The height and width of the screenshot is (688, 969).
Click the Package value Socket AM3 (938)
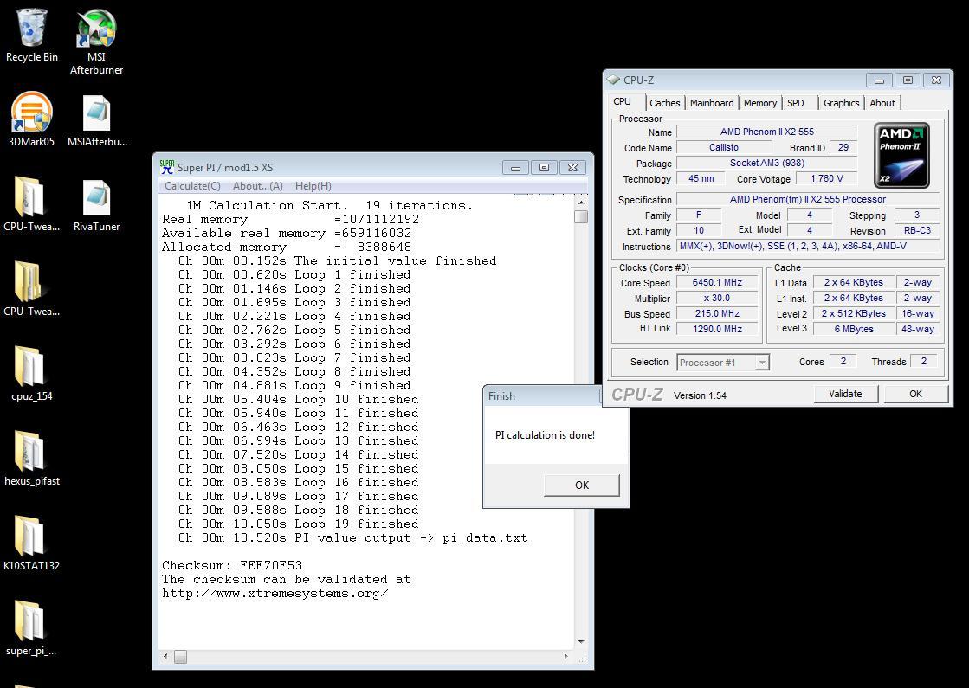(767, 163)
